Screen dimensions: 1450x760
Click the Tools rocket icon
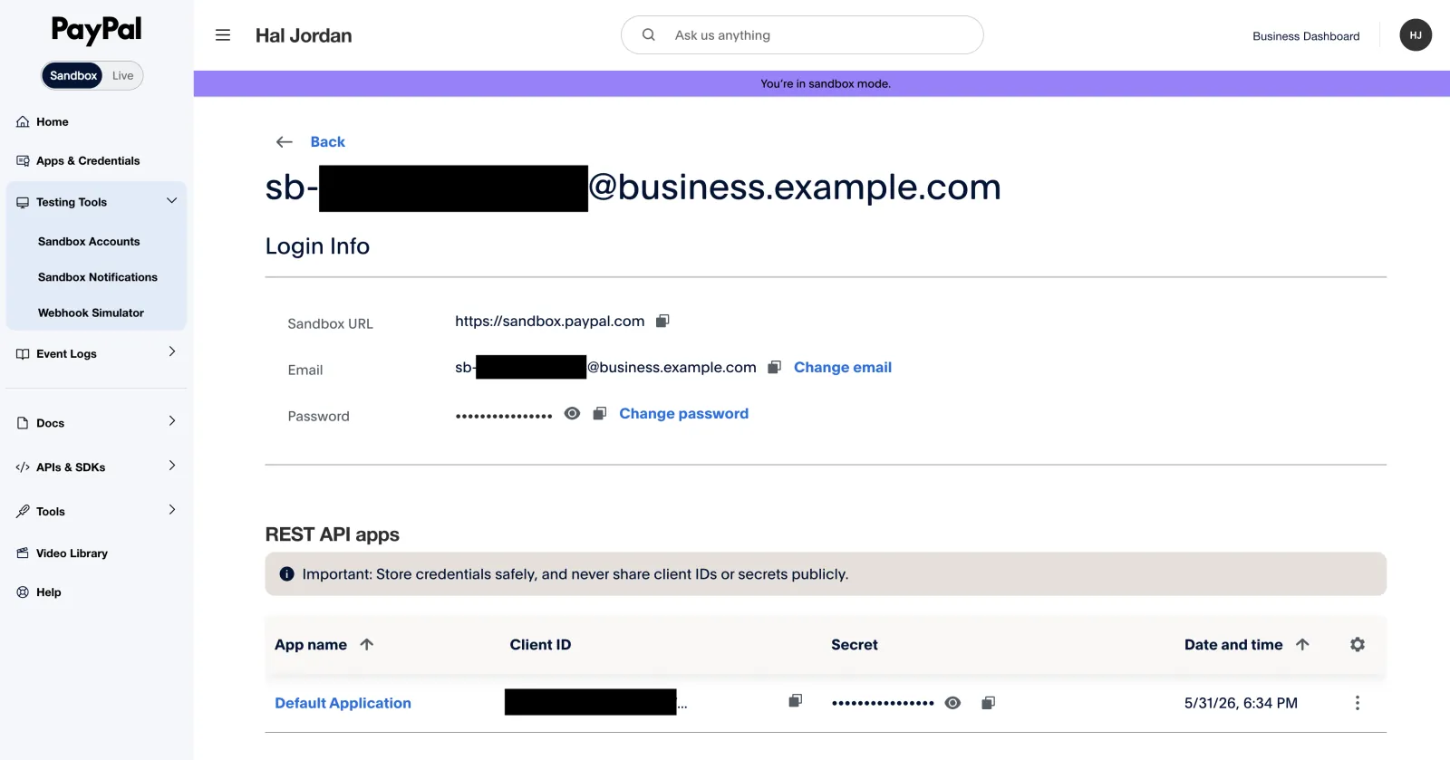23,511
